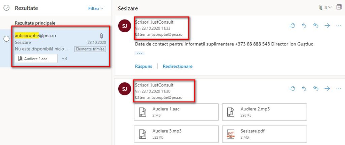Show the +3 additional attachments
Image resolution: width=345 pixels, height=145 pixels.
click(64, 59)
